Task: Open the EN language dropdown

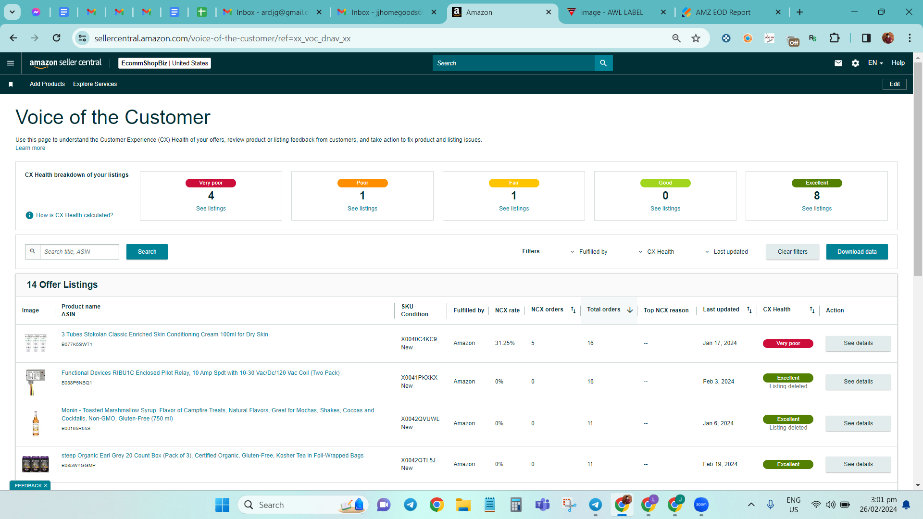Action: point(875,63)
